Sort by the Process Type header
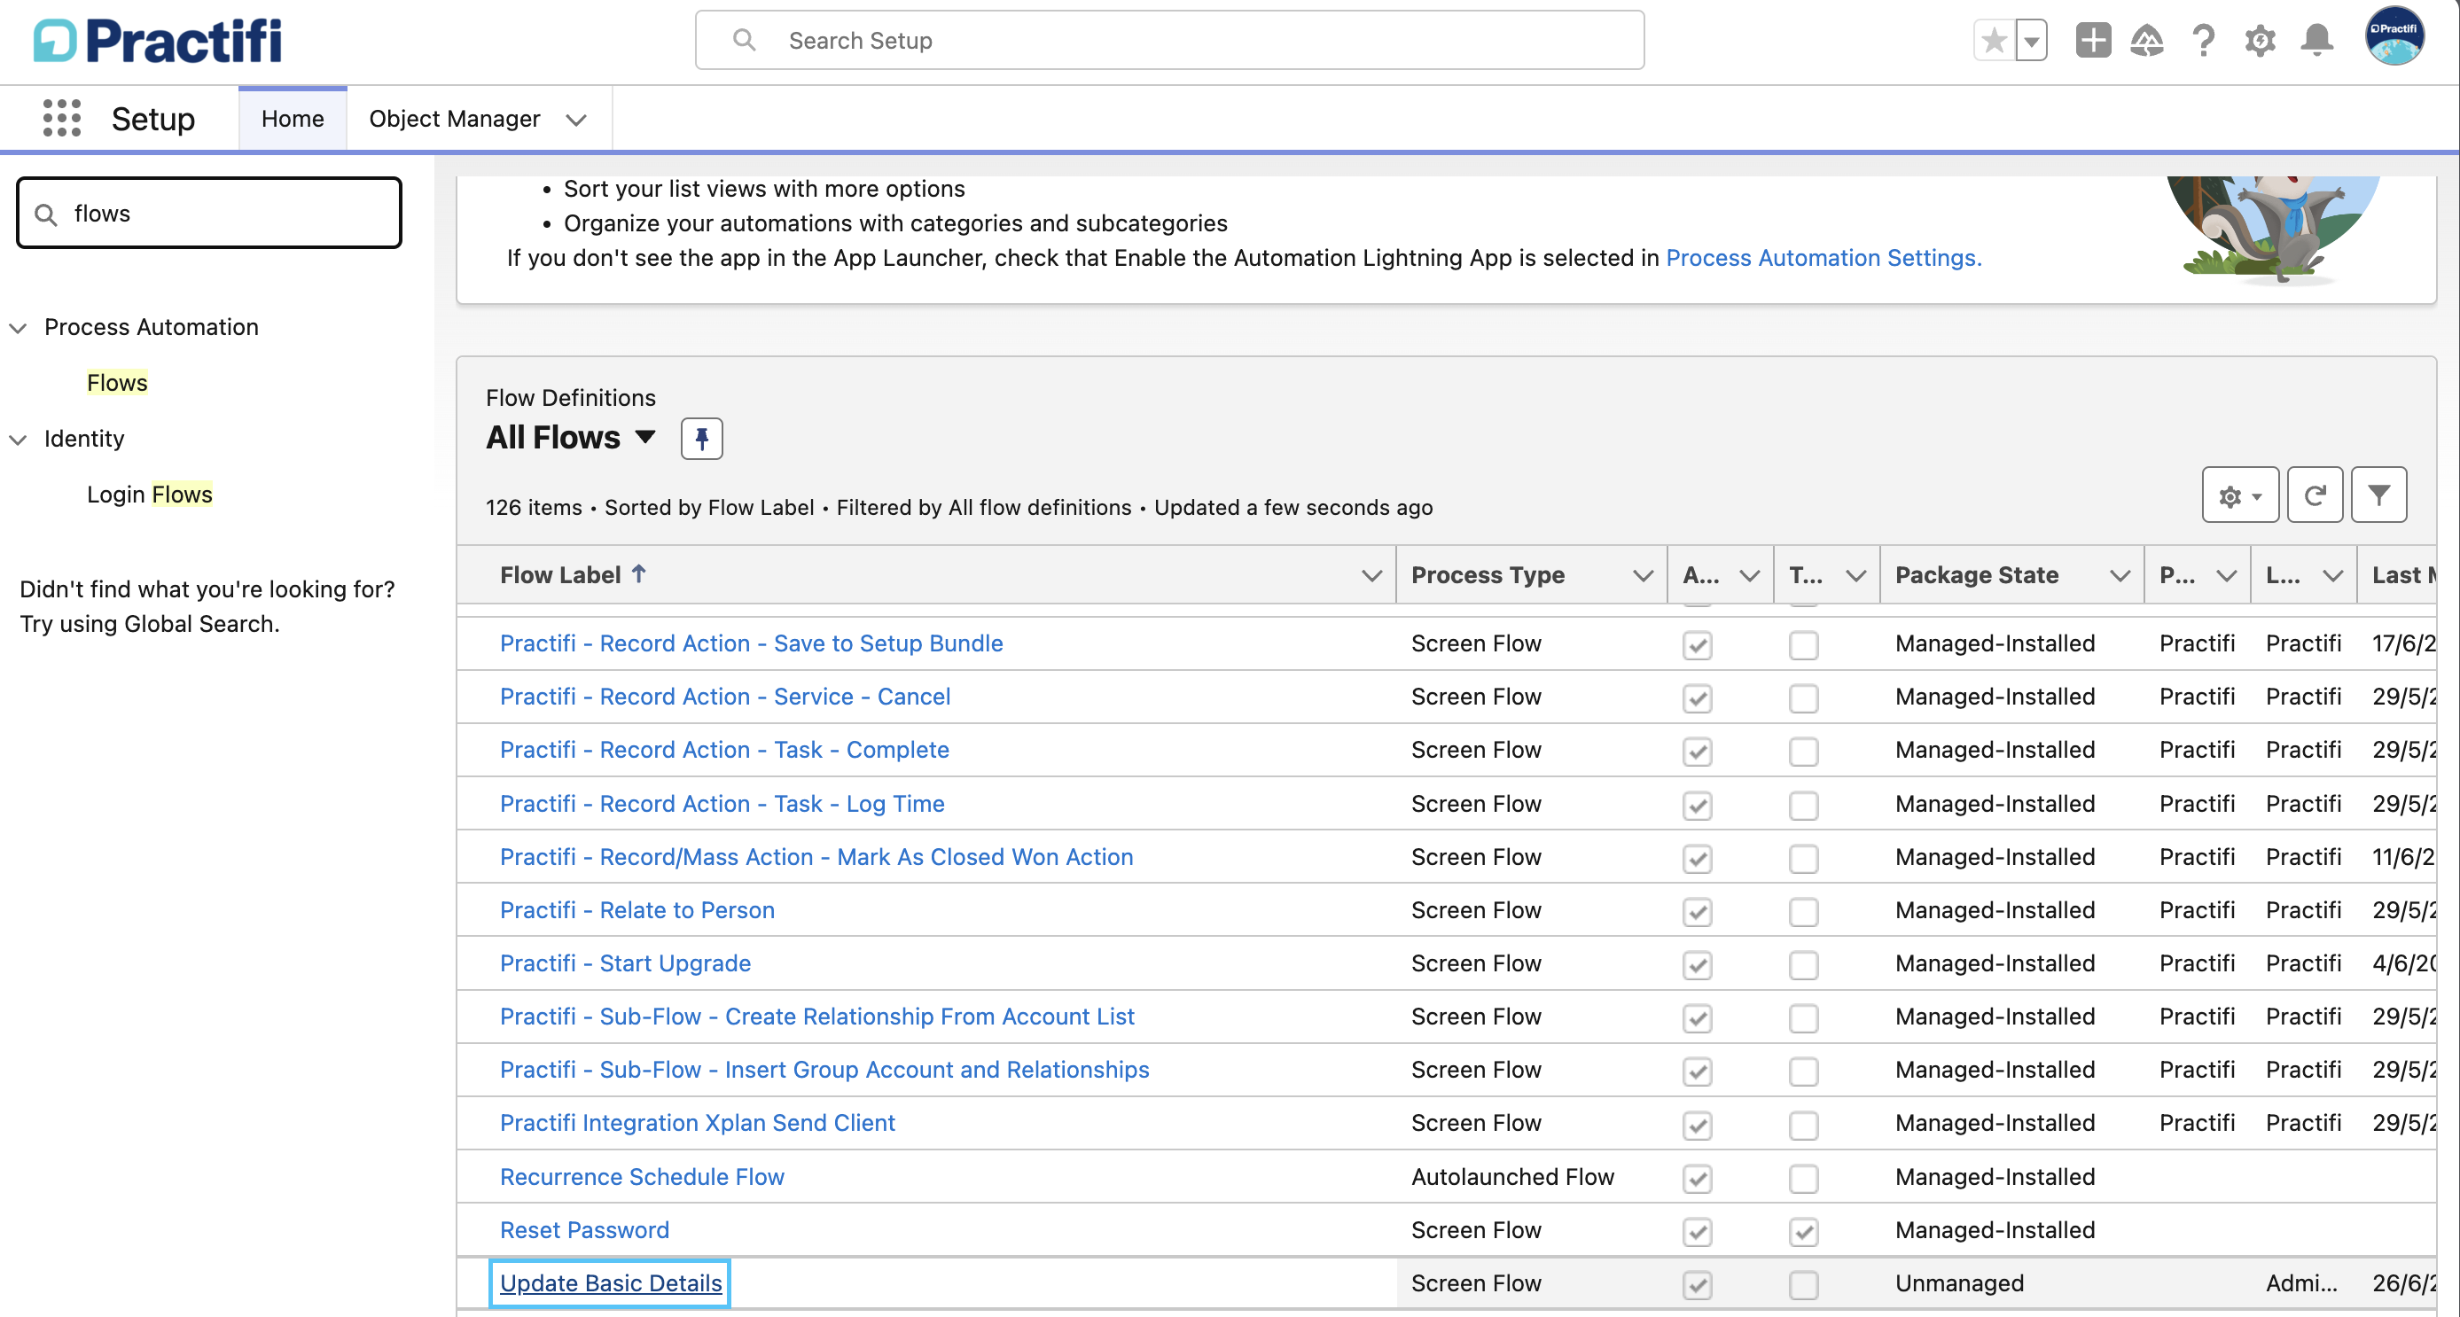This screenshot has height=1317, width=2460. pos(1487,575)
